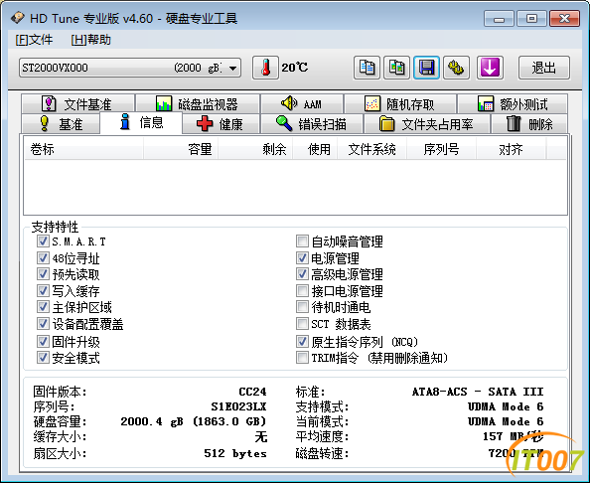Select the 信息 tab
Image resolution: width=590 pixels, height=483 pixels.
141,122
